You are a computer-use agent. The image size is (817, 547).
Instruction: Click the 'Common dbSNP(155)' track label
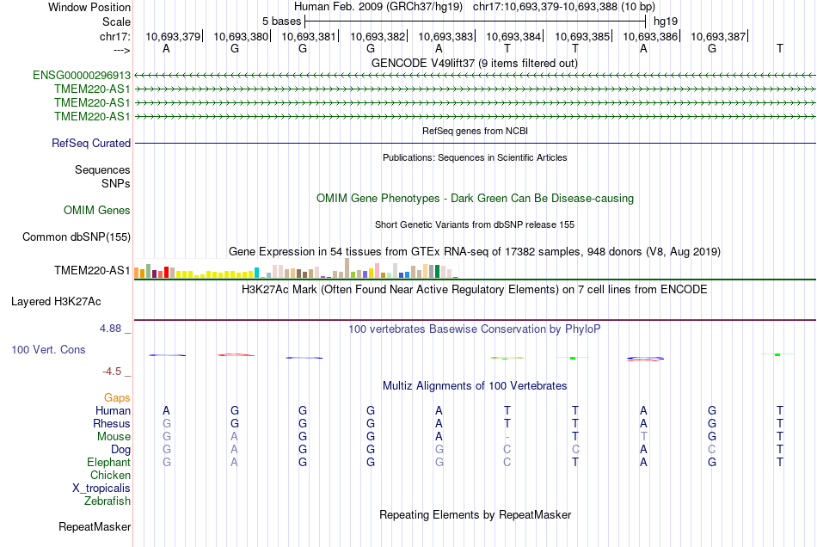76,237
